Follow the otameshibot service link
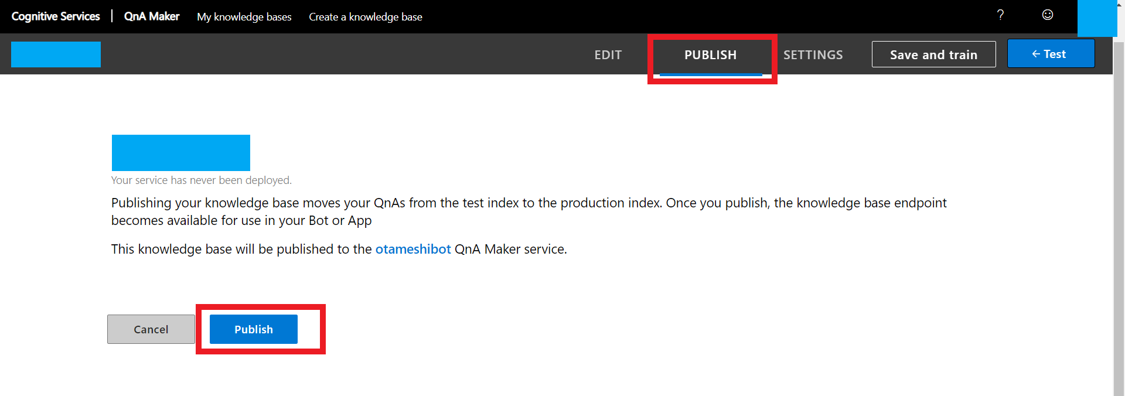 413,249
